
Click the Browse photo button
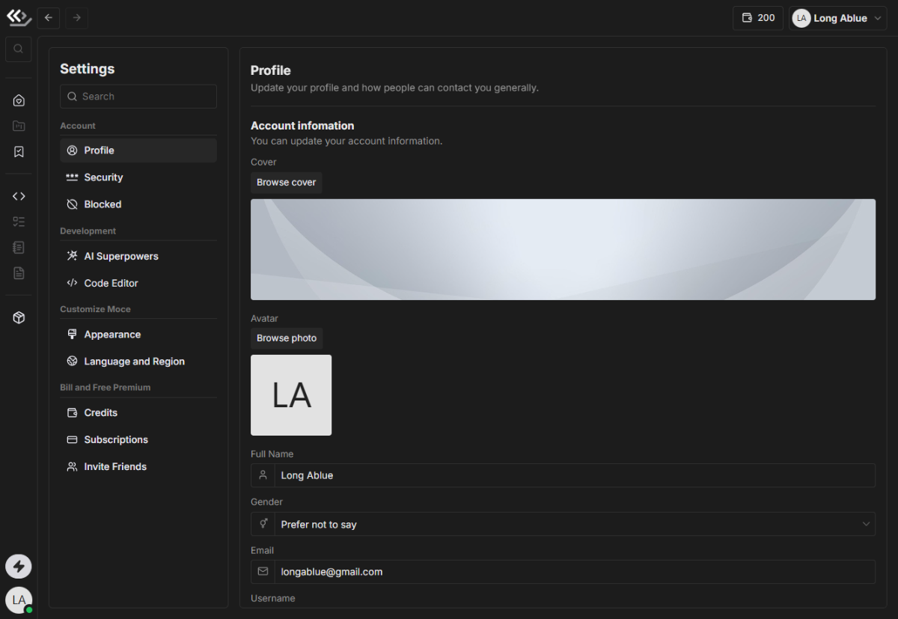(x=287, y=338)
